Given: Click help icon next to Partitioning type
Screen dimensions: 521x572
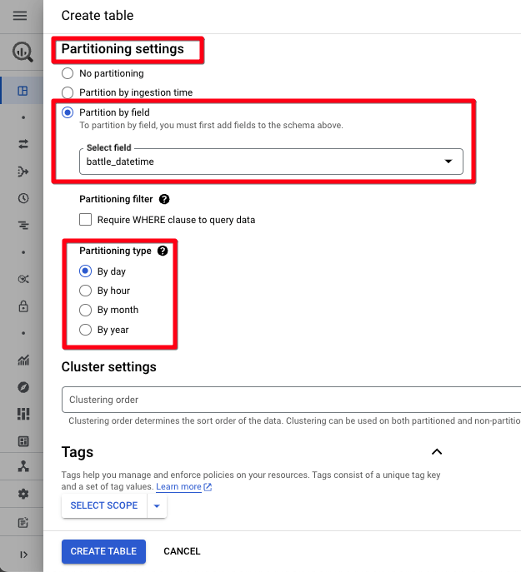Looking at the screenshot, I should click(163, 251).
